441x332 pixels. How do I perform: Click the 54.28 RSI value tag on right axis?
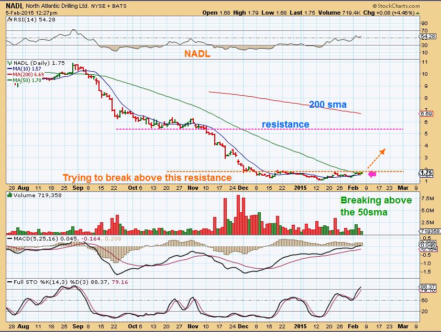(427, 37)
